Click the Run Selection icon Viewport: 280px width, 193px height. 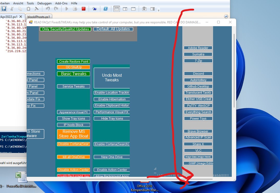pos(75,9)
